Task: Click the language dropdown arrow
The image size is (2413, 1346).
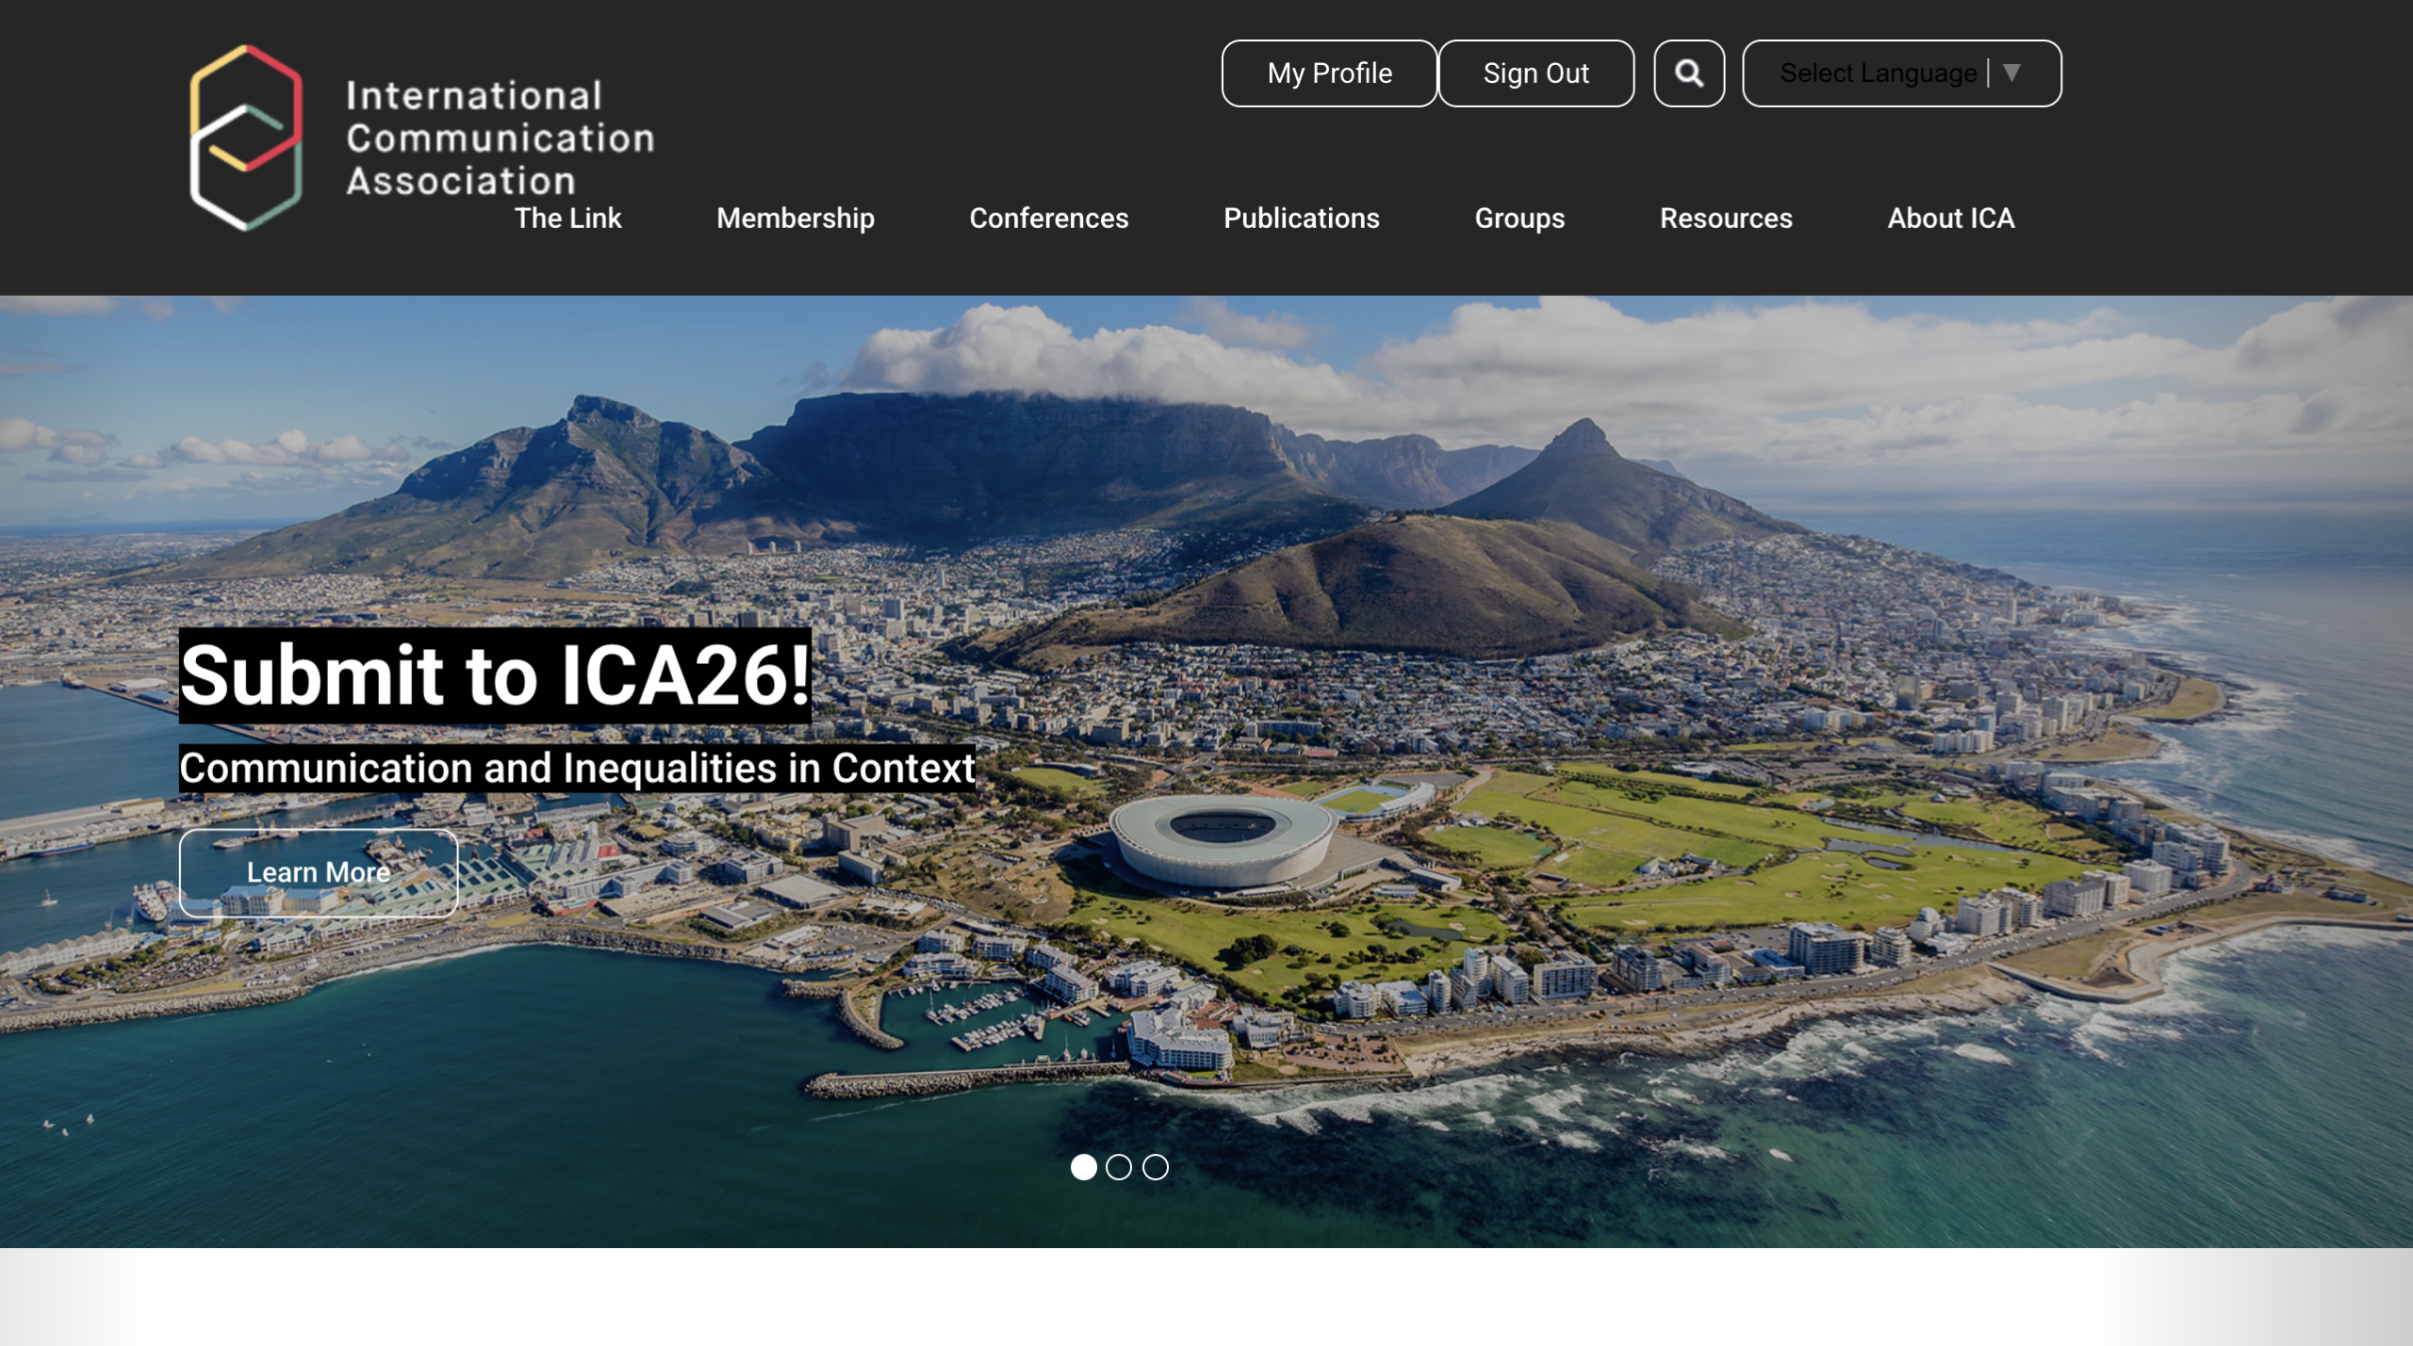Action: (2011, 73)
